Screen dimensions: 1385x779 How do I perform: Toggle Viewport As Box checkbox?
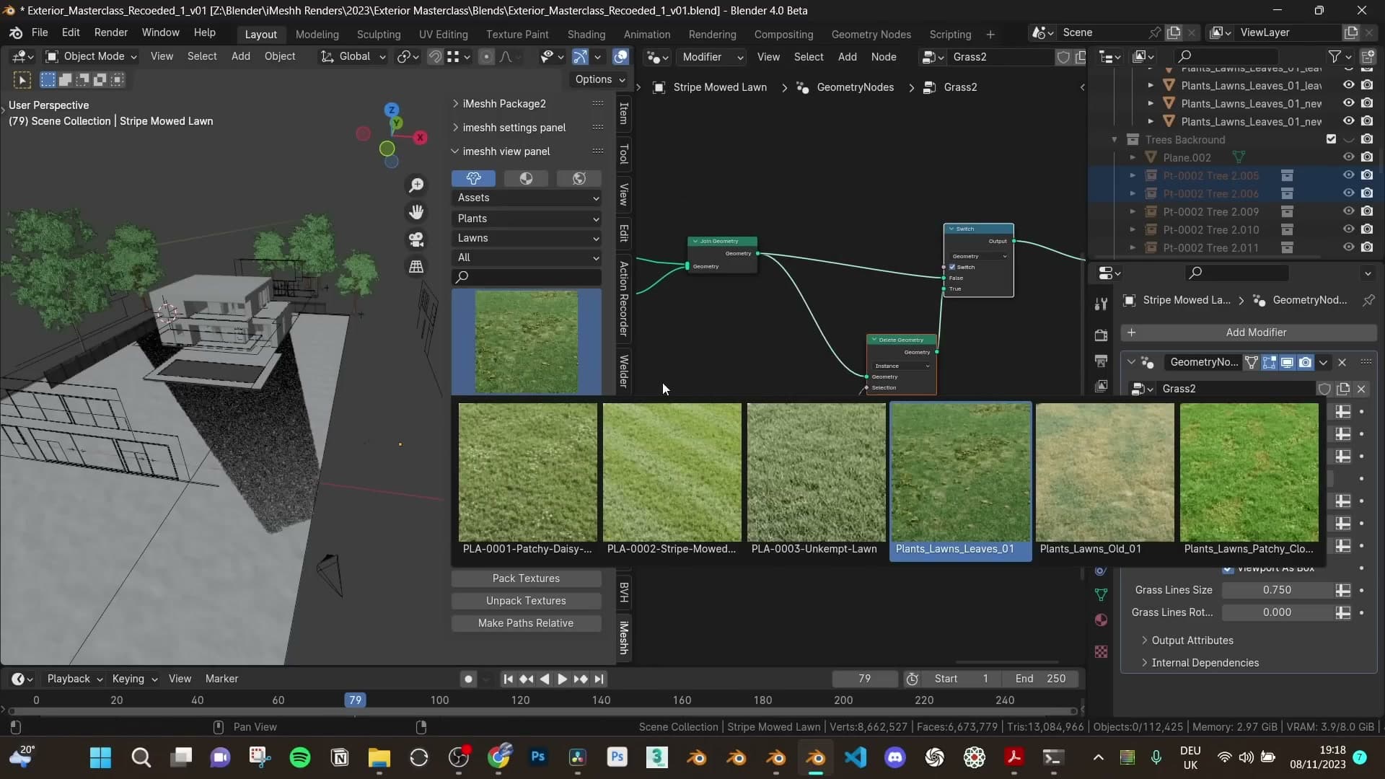(1227, 569)
